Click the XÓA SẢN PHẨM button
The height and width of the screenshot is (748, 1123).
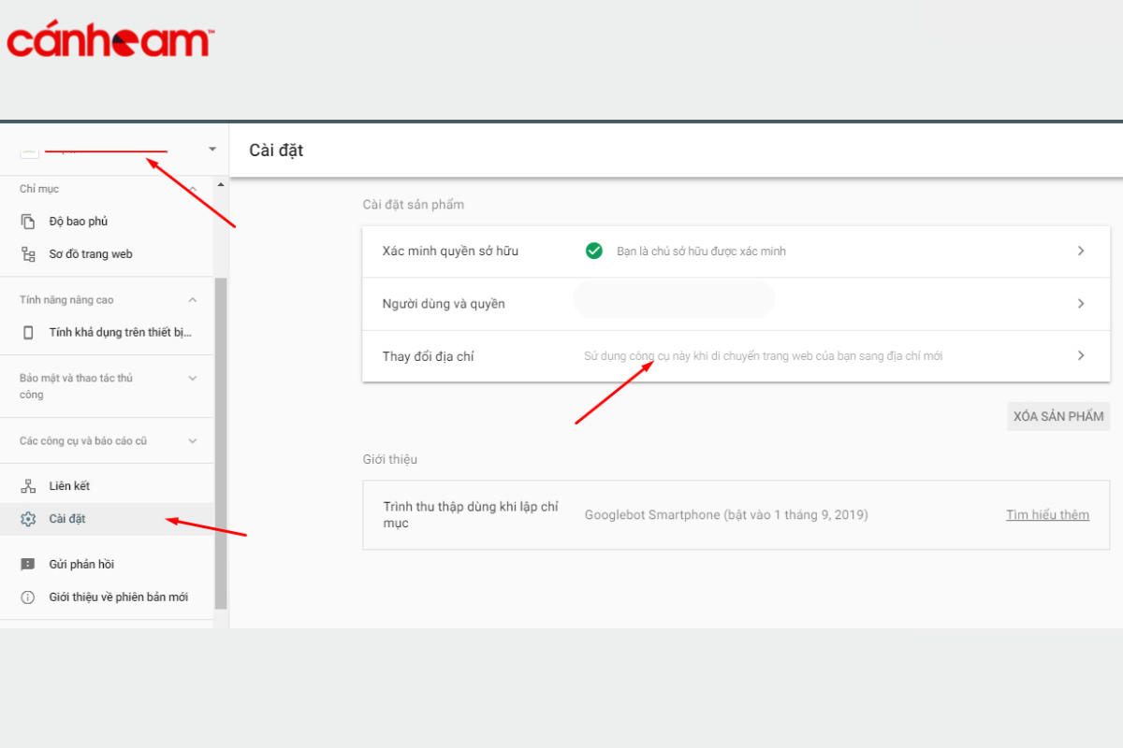pos(1058,416)
